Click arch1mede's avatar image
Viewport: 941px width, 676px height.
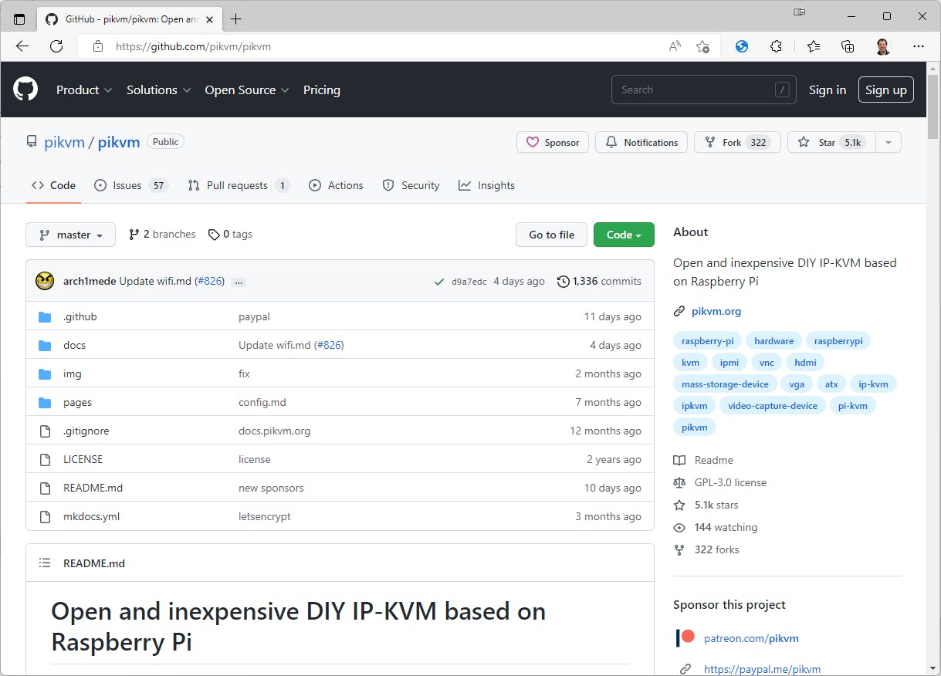click(x=45, y=281)
